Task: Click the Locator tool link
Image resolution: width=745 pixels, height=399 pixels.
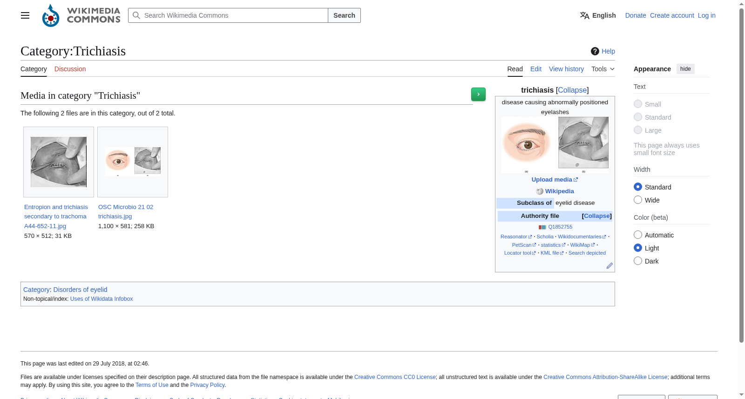Action: [517, 253]
